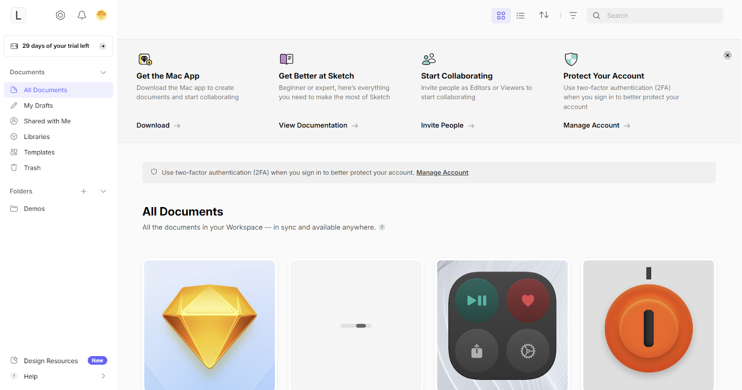The image size is (742, 390).
Task: Switch to grid view
Action: pyautogui.click(x=501, y=16)
